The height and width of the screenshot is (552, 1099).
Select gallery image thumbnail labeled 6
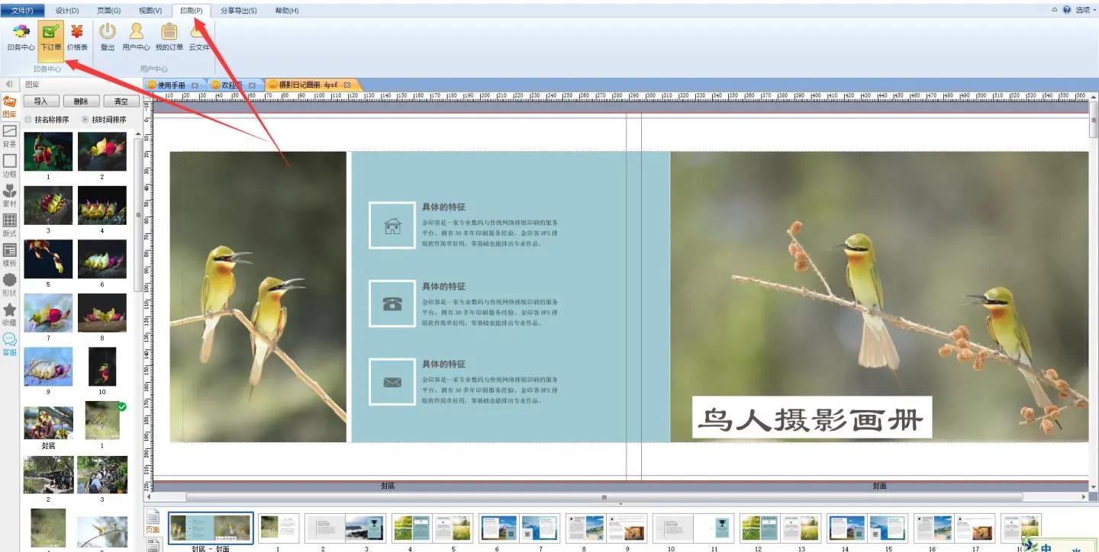tap(102, 259)
